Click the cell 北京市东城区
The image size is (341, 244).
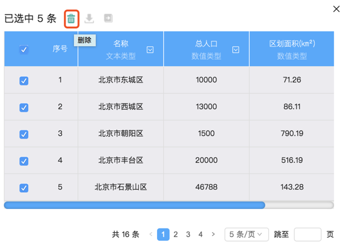[x=121, y=80]
